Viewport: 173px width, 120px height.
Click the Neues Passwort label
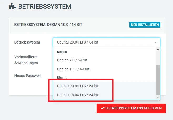pyautogui.click(x=28, y=76)
